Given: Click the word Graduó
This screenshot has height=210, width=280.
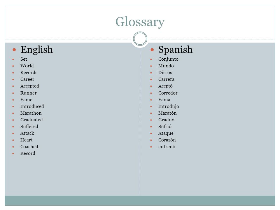Looking at the screenshot, I should point(166,120).
